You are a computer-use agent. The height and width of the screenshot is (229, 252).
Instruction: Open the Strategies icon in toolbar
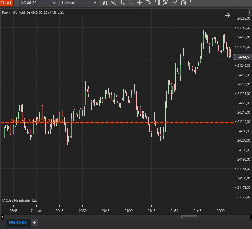click(183, 3)
